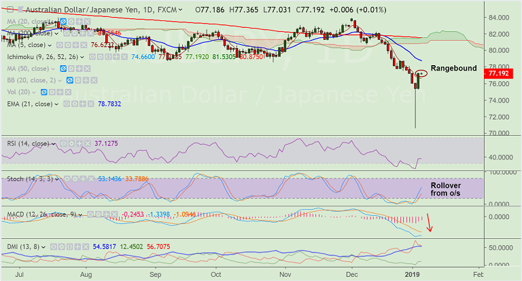Viewport: 522px width, 281px height.
Task: Hide the RSI (14, close) plot
Action: 63,144
